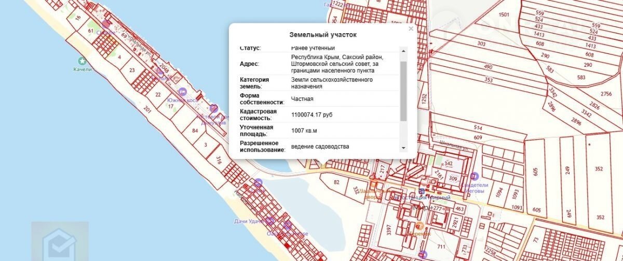The width and height of the screenshot is (623, 261).
Task: Click the watermark house logo
Action: 59,242
